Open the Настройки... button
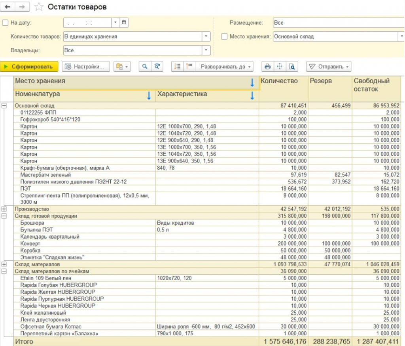This screenshot has width=405, height=346. tap(86, 67)
